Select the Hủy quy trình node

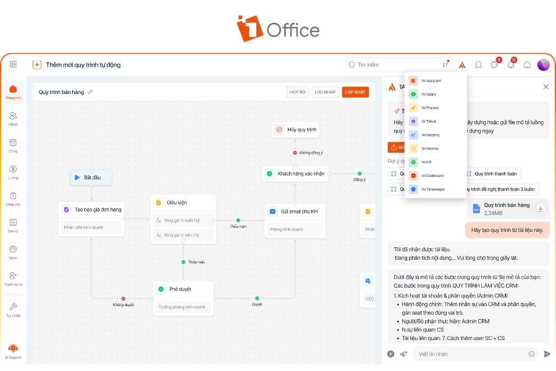(295, 130)
